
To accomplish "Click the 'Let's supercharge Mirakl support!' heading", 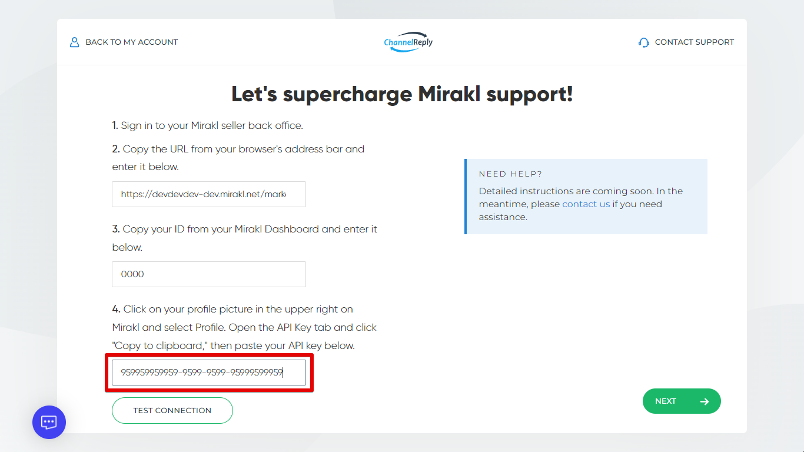I will pyautogui.click(x=402, y=94).
